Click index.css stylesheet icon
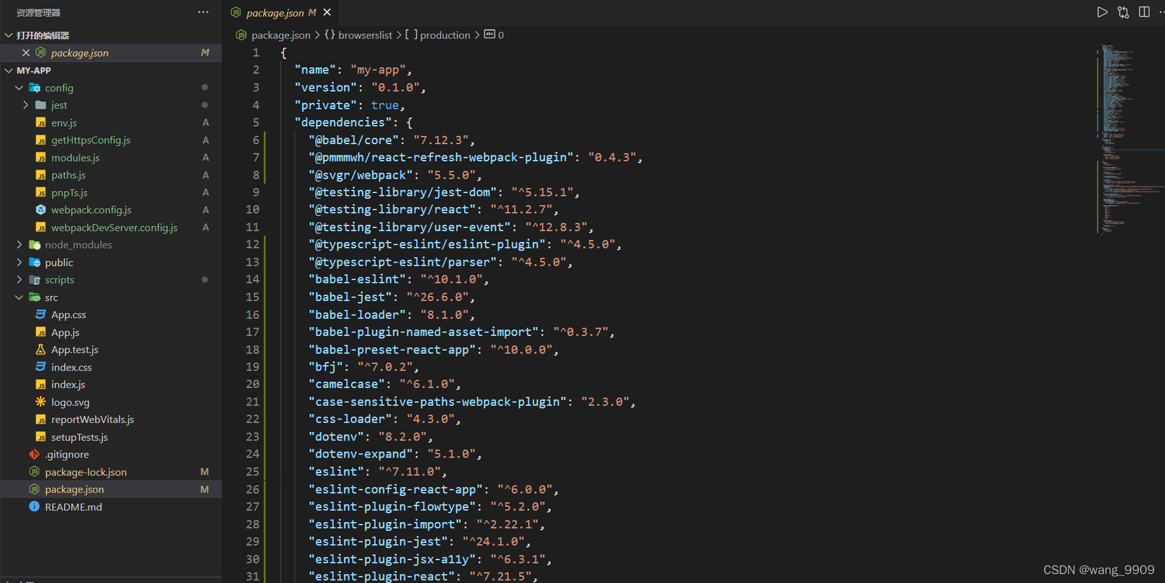Viewport: 1165px width, 583px height. (x=41, y=367)
